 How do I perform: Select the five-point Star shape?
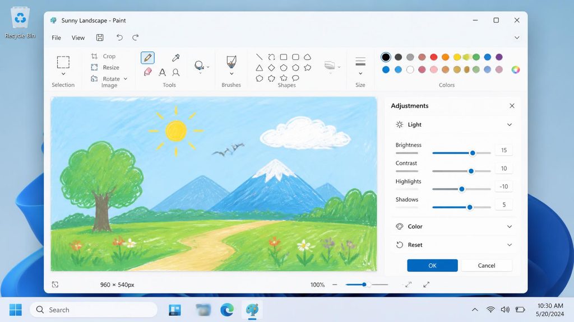284,78
